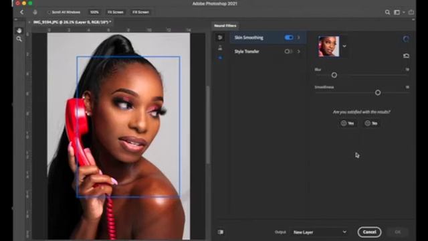
Task: Switch to the Neural Filters tab
Action: pos(225,25)
